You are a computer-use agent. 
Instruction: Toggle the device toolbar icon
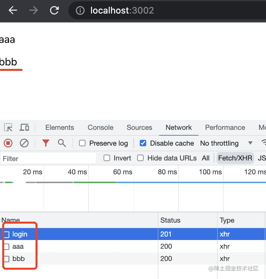coord(24,128)
